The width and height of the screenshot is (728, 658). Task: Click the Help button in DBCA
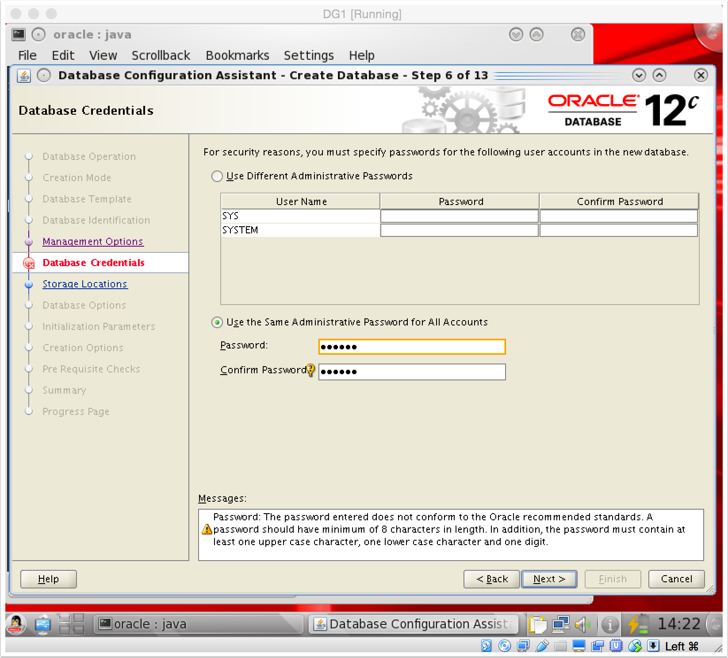click(49, 579)
